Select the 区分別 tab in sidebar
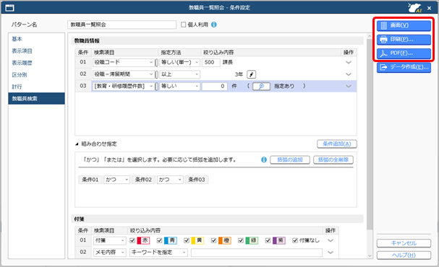 (x=36, y=75)
